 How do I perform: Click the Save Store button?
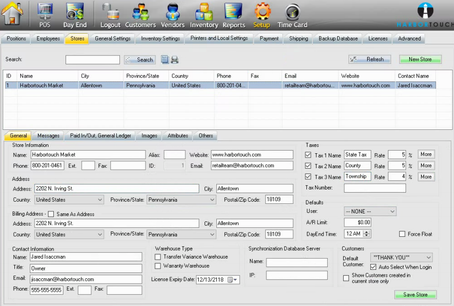coord(415,295)
